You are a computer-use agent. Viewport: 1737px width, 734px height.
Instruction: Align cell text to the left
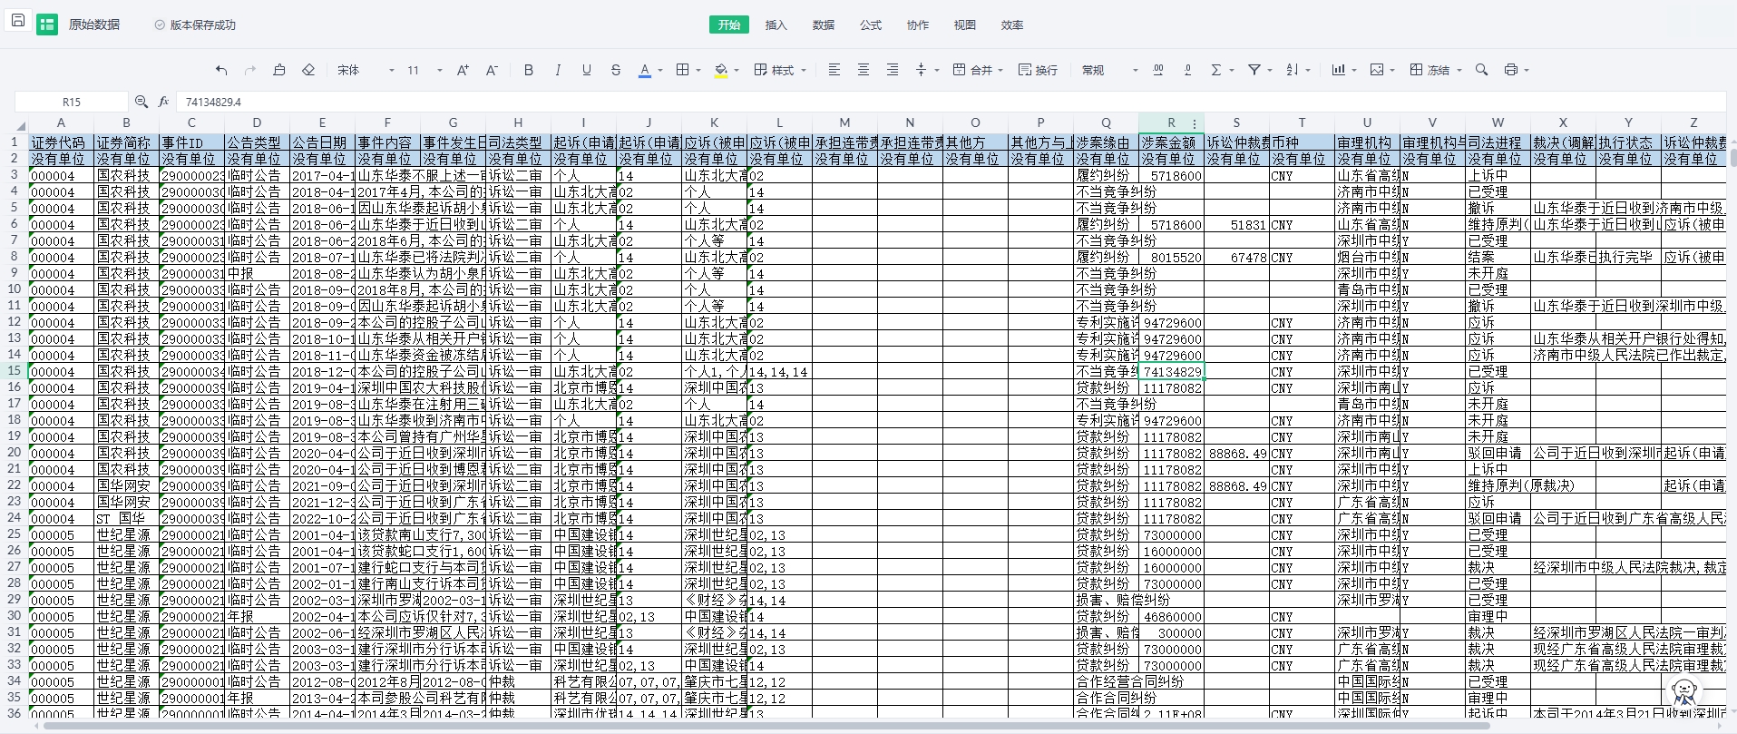point(834,70)
